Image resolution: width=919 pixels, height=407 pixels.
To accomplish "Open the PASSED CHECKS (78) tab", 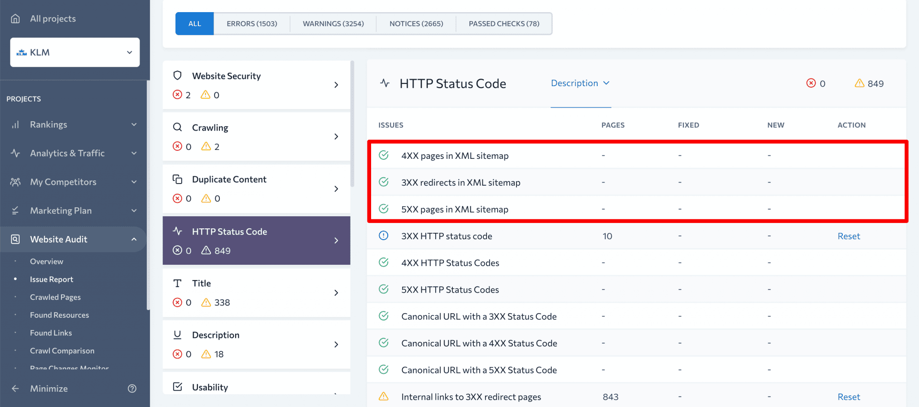I will (x=503, y=23).
